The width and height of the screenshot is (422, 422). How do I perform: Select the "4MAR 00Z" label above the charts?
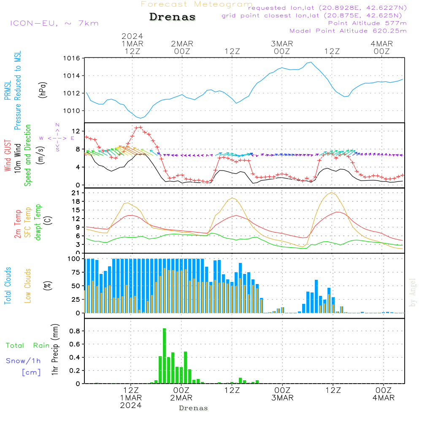click(381, 47)
